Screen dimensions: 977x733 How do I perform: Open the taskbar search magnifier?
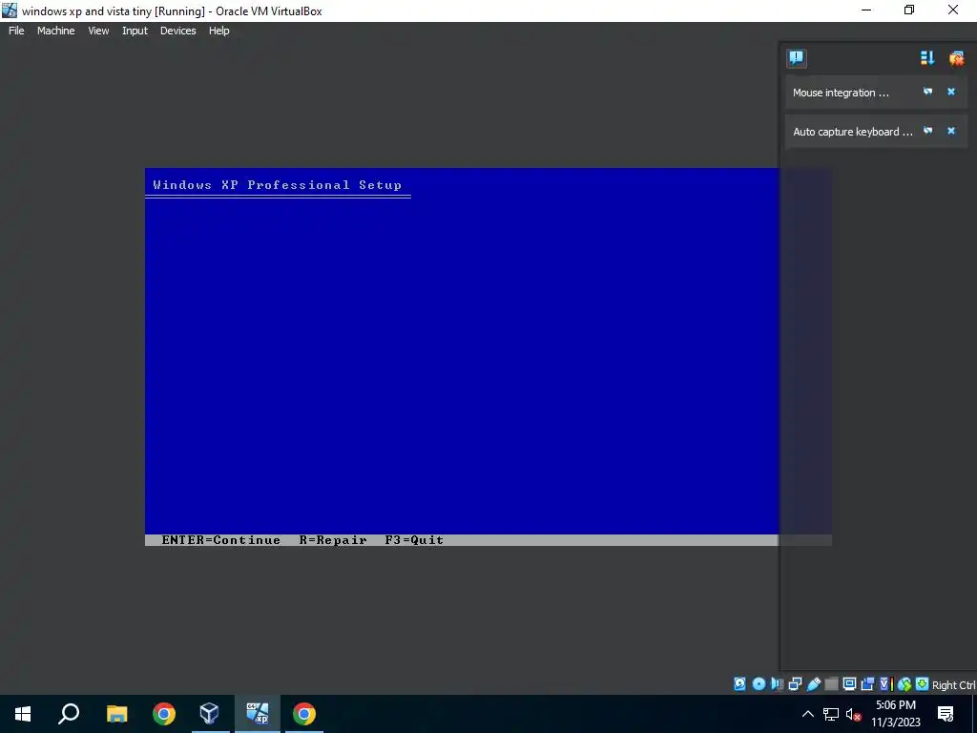[x=69, y=713]
